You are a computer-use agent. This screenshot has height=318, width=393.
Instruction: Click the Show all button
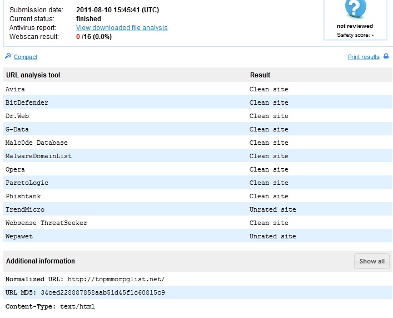tap(372, 261)
